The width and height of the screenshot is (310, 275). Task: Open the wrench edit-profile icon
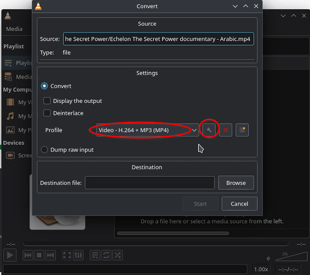point(209,130)
